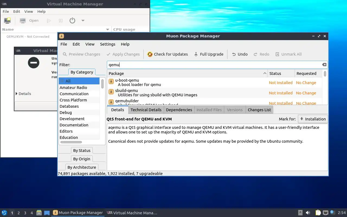The width and height of the screenshot is (347, 217).
Task: Select Development category
Action: 79,119
